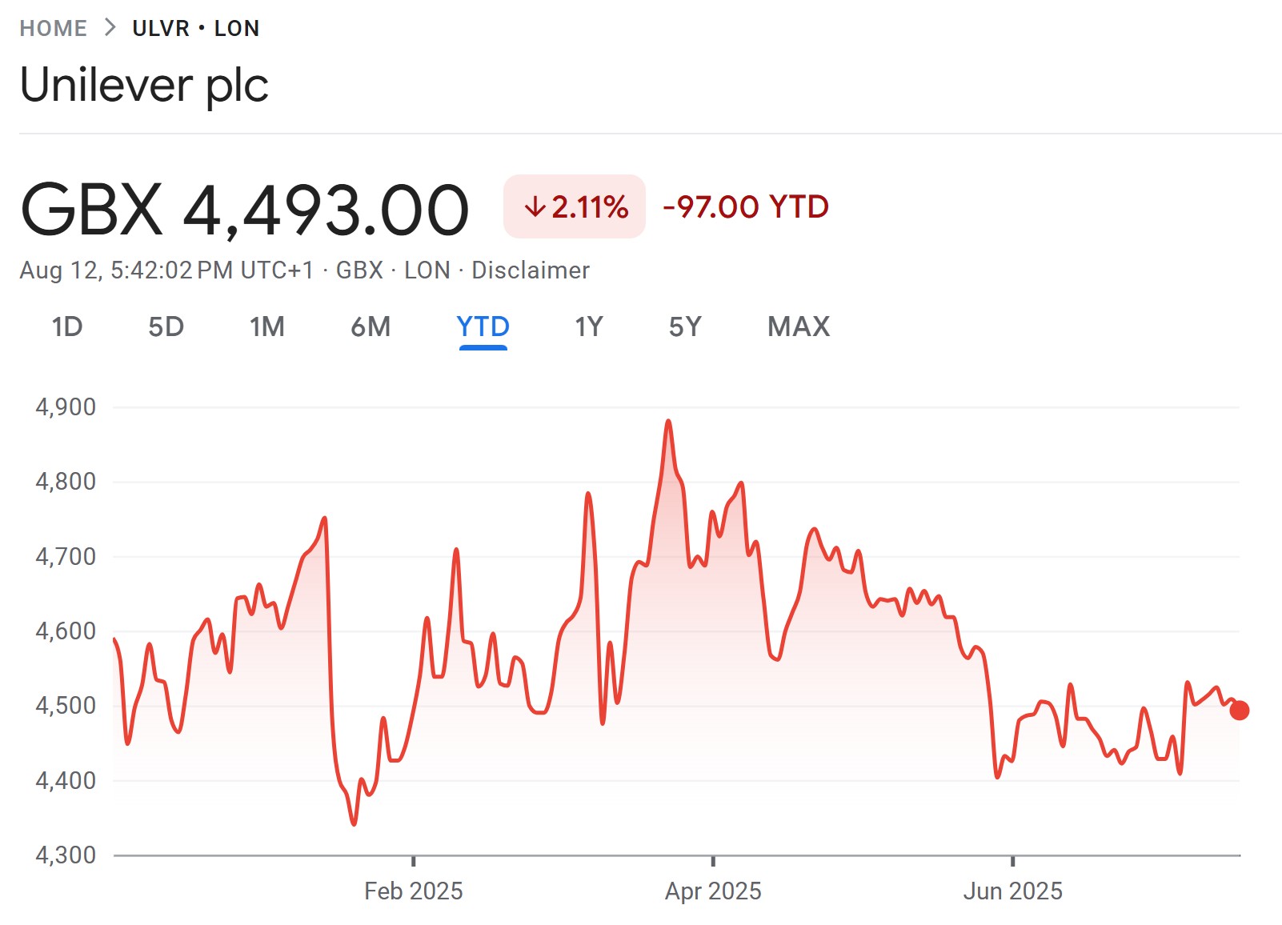Open the Disclaimer link
The width and height of the screenshot is (1282, 925).
[531, 270]
